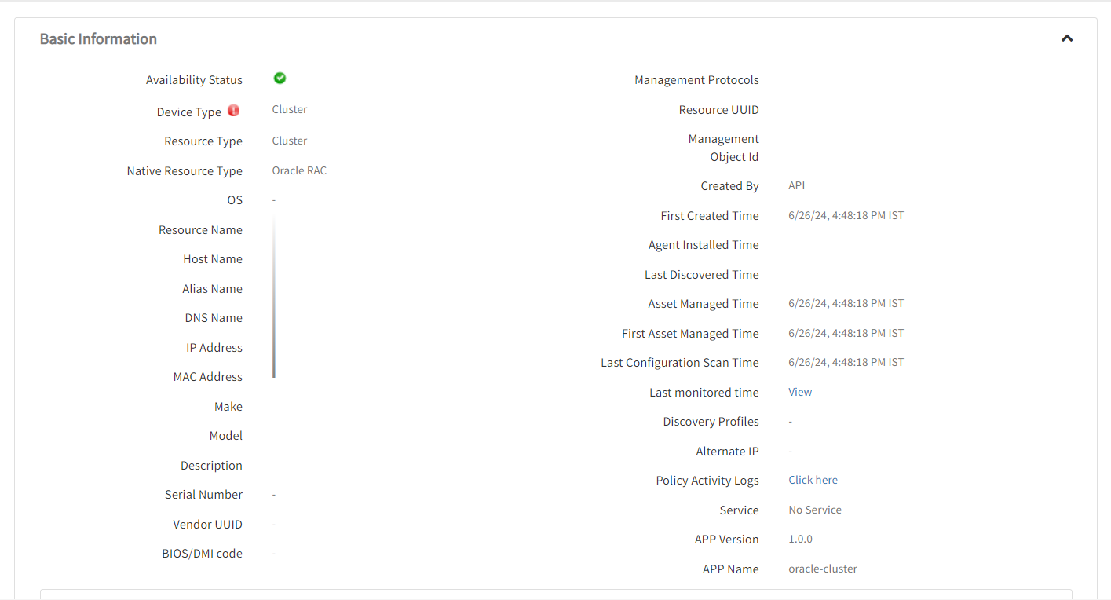The height and width of the screenshot is (600, 1111).
Task: Click the Policy Activity Logs label
Action: [x=707, y=481]
